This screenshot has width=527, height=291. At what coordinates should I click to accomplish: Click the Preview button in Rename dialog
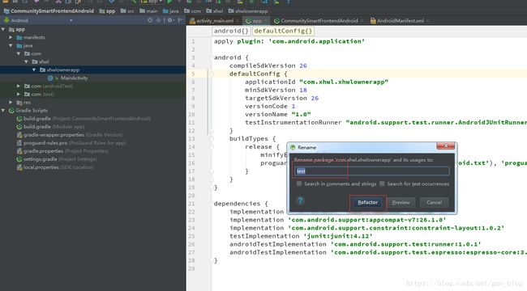(401, 203)
